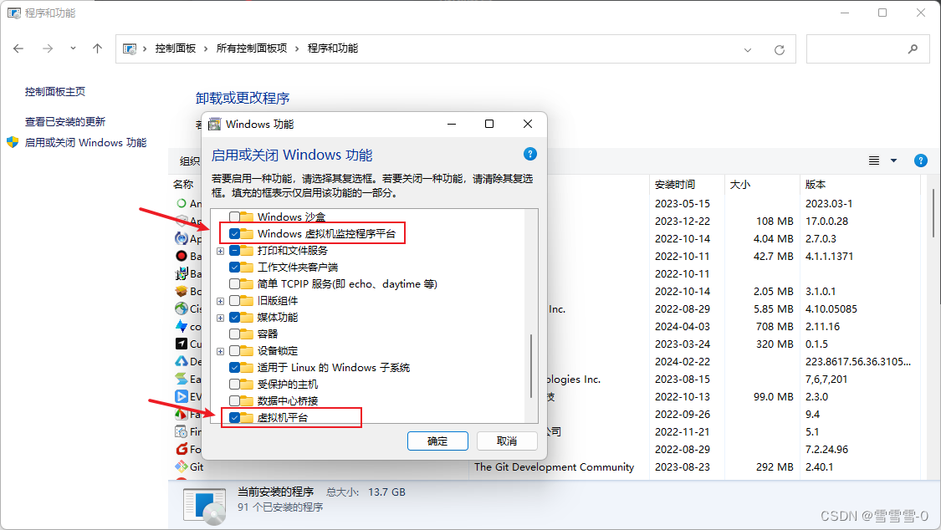Image resolution: width=941 pixels, height=530 pixels.
Task: Click the help icon in Windows 功能 dialog
Action: click(530, 154)
